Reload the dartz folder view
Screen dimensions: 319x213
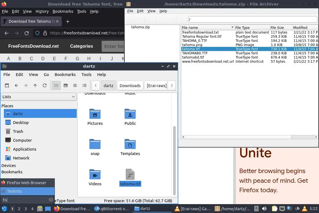pos(45,86)
